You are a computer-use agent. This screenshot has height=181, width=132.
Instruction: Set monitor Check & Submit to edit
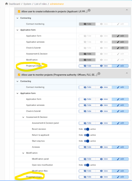click(x=120, y=111)
